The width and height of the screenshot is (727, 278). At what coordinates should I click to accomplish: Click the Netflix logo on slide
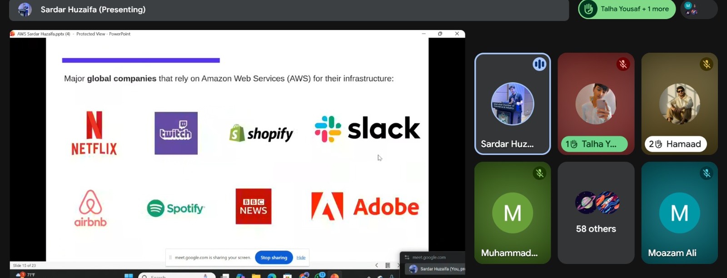(94, 133)
